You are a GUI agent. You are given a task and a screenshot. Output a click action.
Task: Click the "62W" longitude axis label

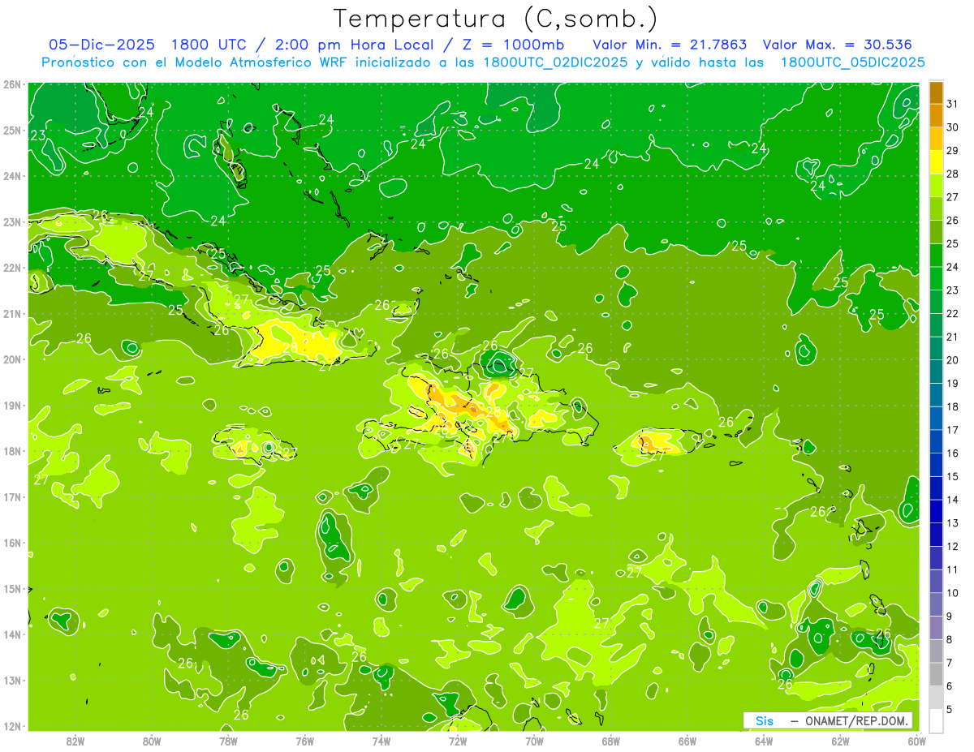tap(840, 741)
